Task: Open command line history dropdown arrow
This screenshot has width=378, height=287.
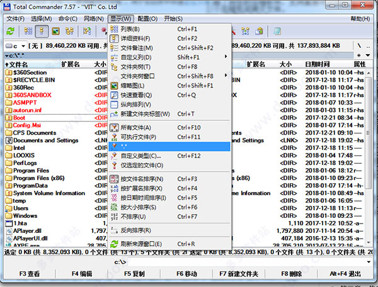Action: [x=369, y=262]
